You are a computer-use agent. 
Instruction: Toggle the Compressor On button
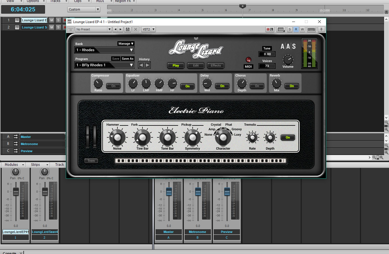(x=113, y=86)
